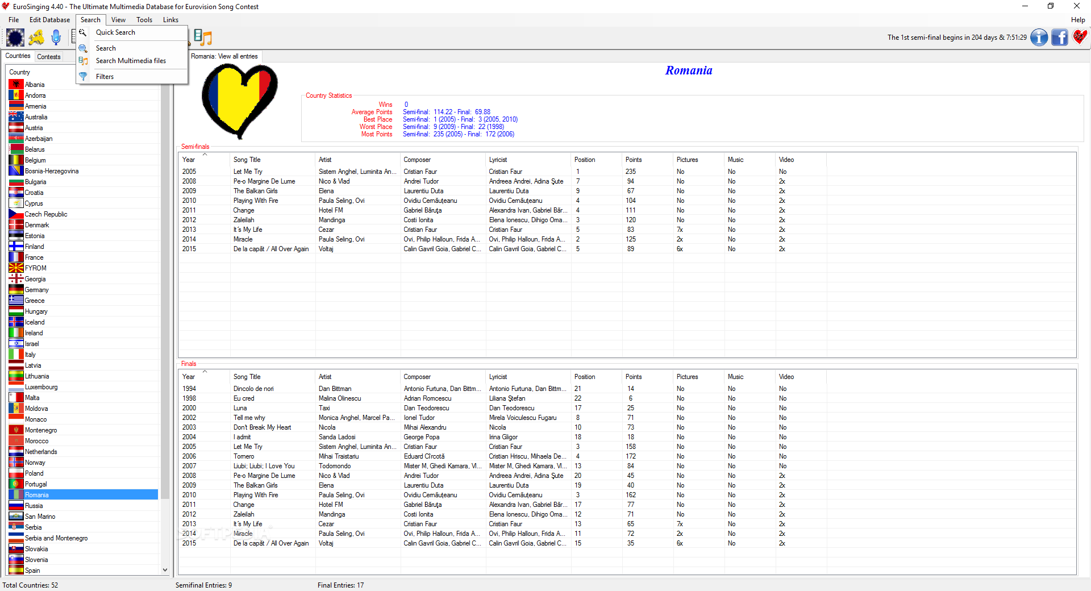Screen dimensions: 1091x591
Task: Select 2014 Miracle semi-final row
Action: [627, 239]
